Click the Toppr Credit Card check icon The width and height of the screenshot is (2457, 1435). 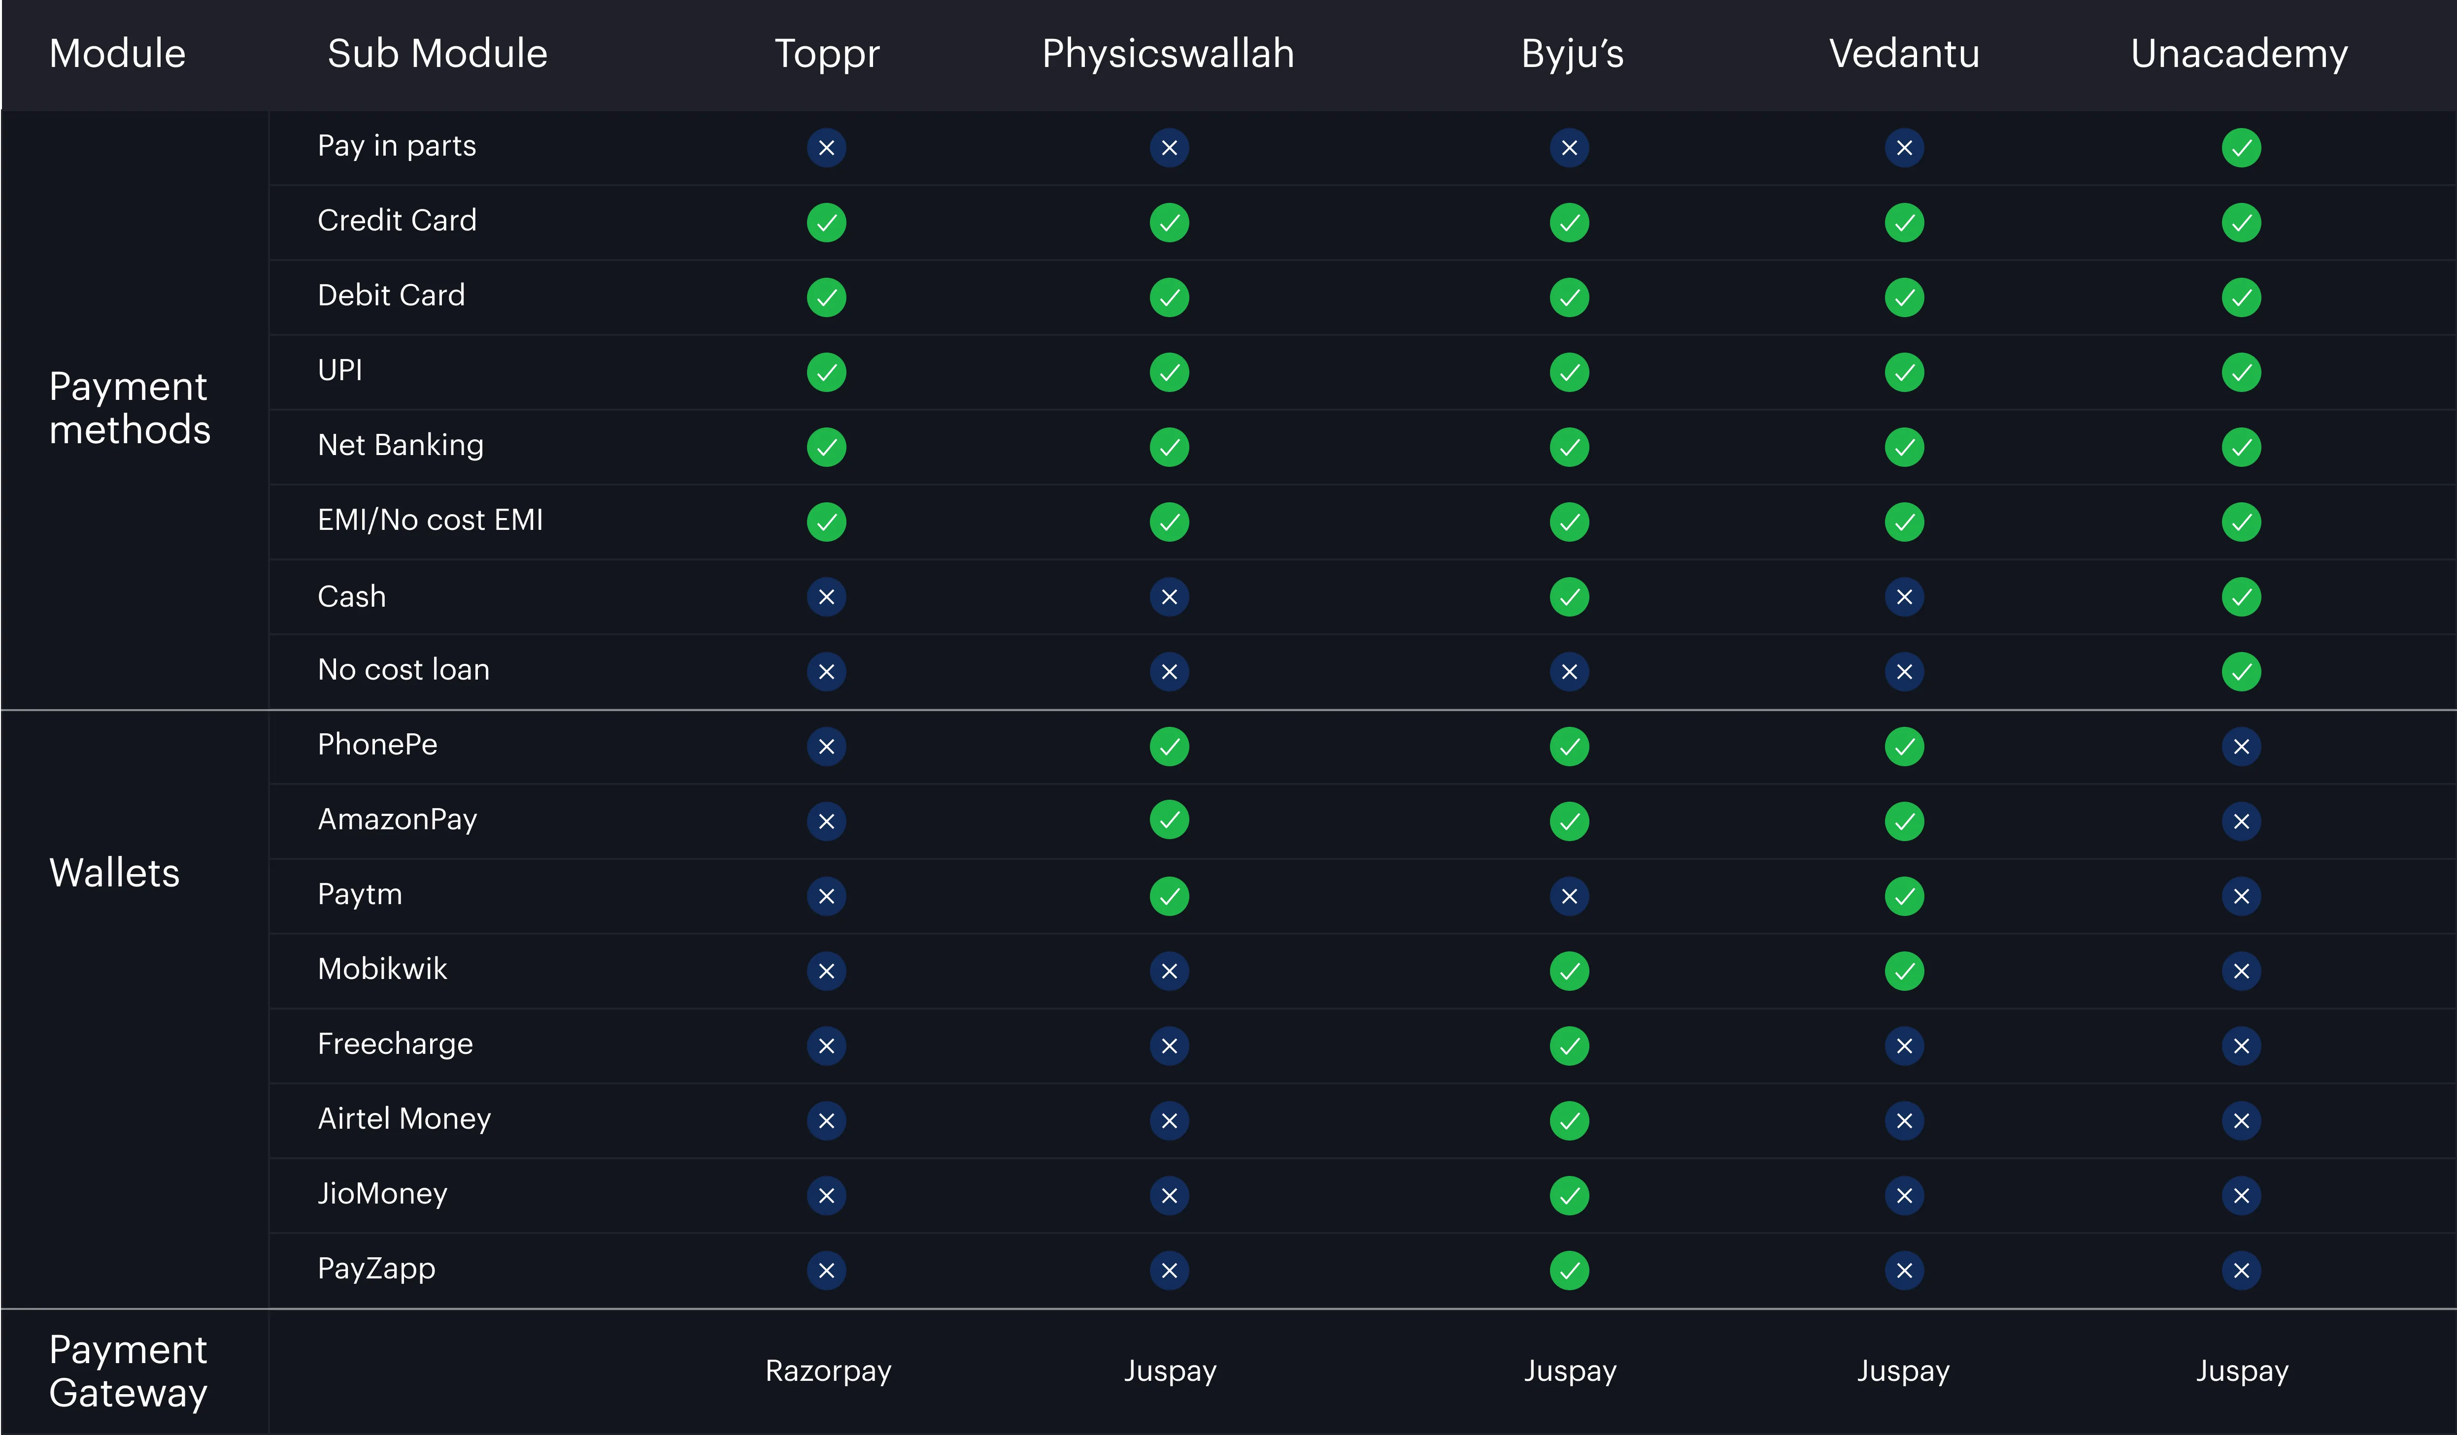pyautogui.click(x=826, y=223)
